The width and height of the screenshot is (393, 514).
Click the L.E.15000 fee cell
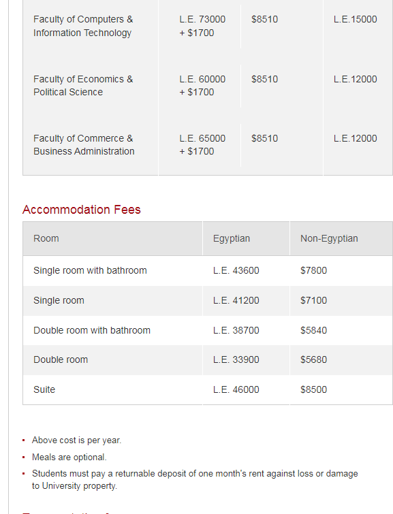(356, 19)
